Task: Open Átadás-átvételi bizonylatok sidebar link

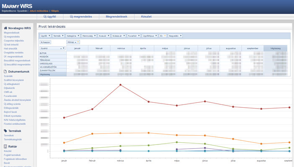Action: pyautogui.click(x=17, y=100)
